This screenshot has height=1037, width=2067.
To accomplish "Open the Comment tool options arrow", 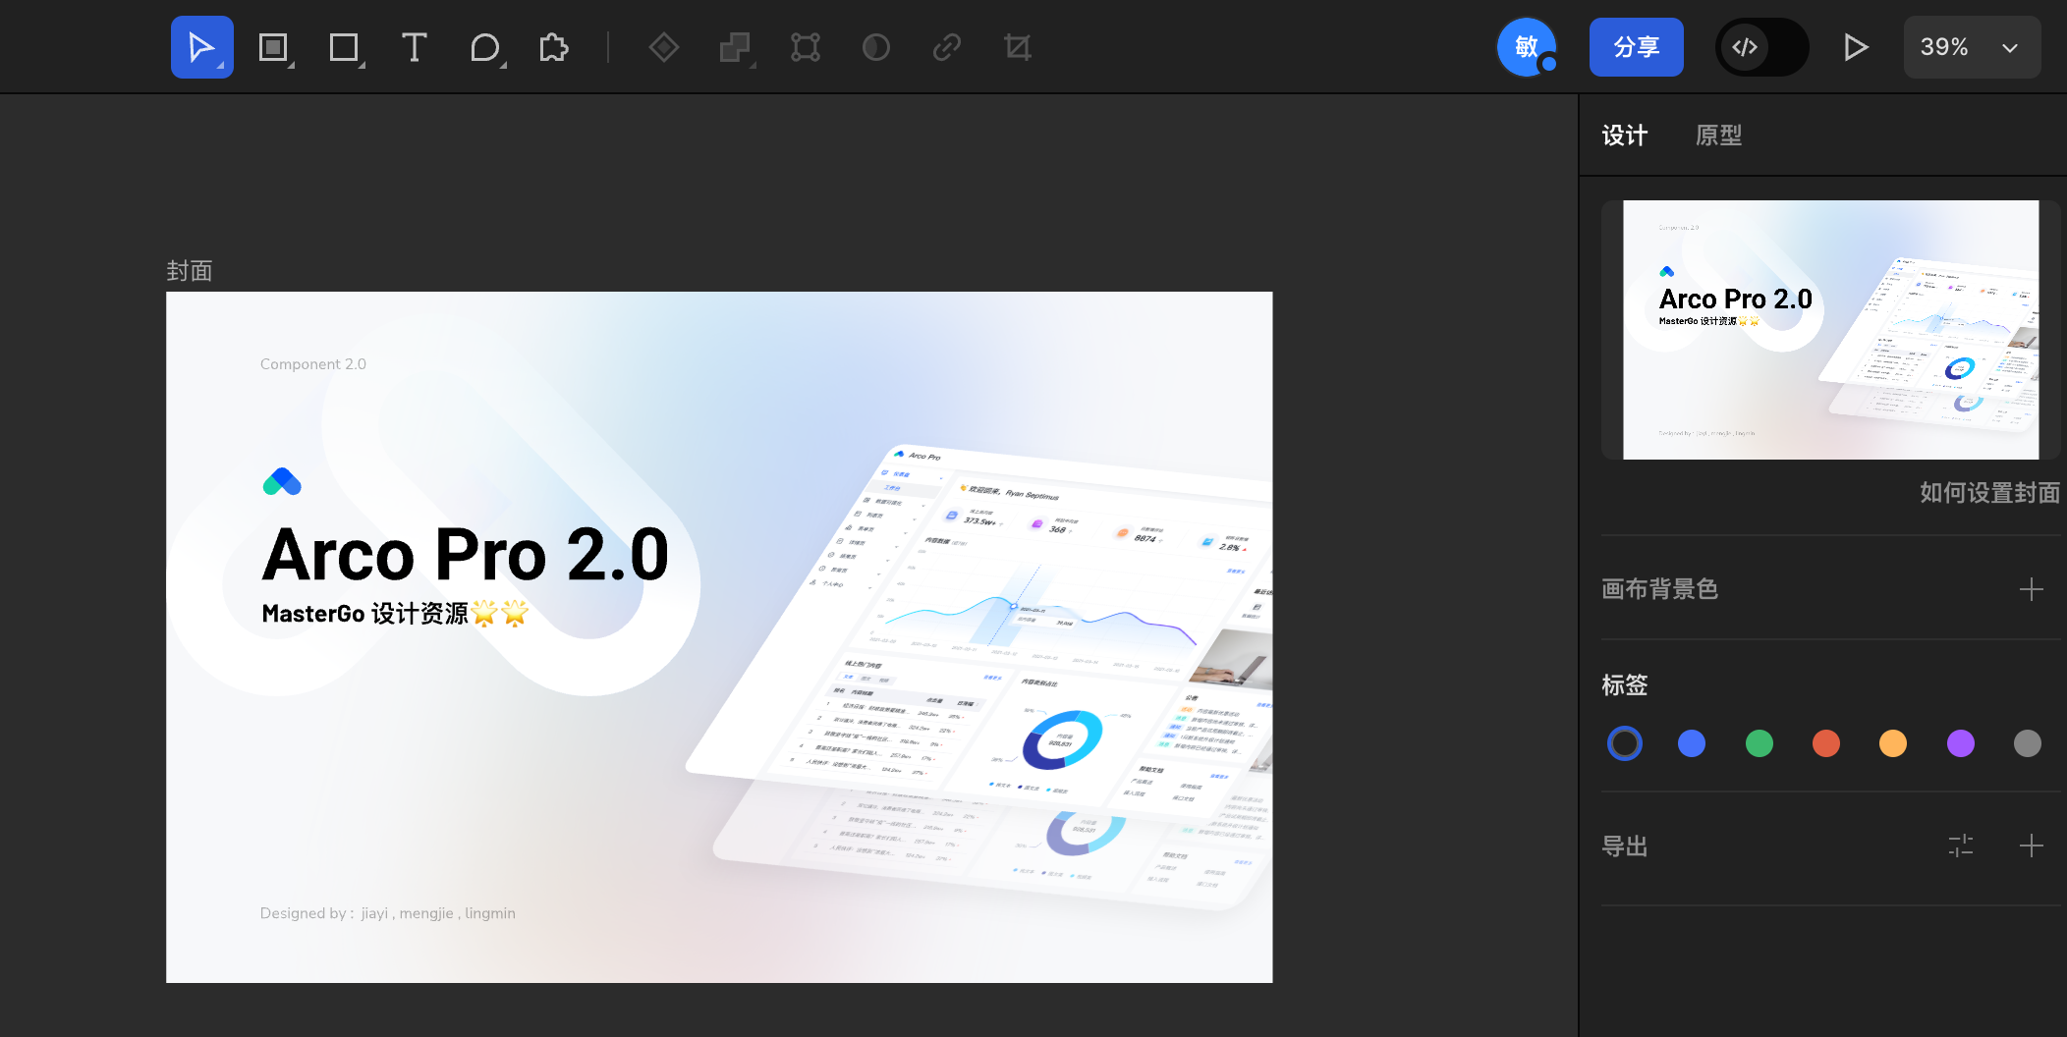I will [x=503, y=65].
